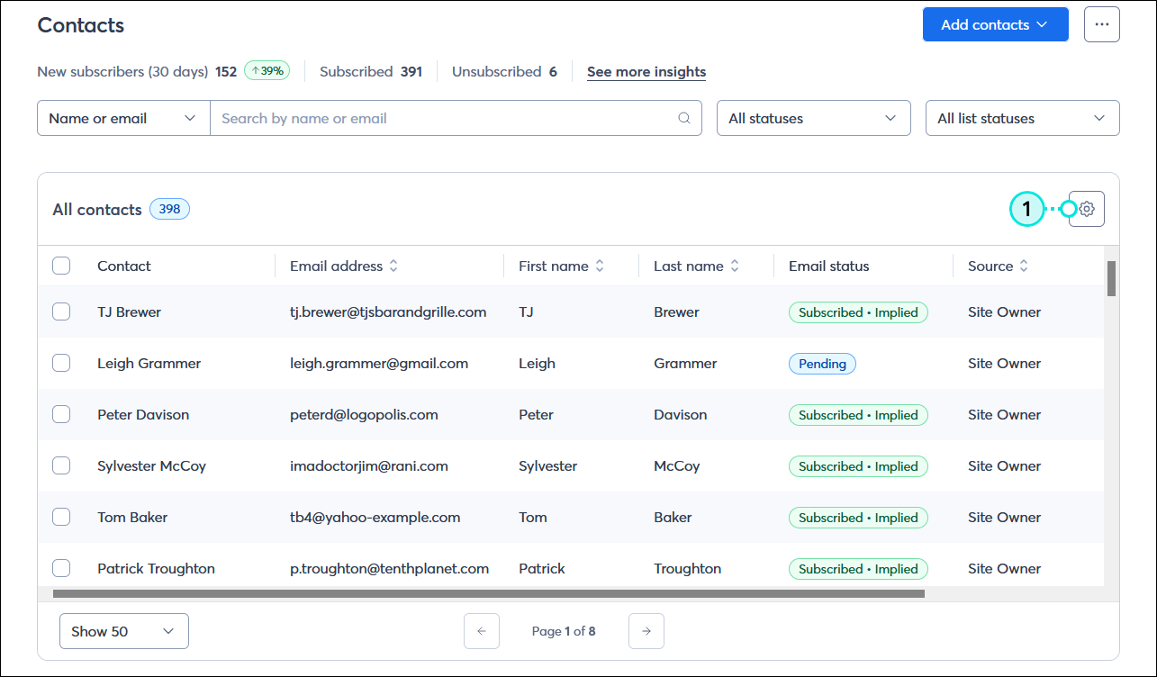This screenshot has height=677, width=1157.
Task: Open the ellipsis more-options menu
Action: (x=1102, y=24)
